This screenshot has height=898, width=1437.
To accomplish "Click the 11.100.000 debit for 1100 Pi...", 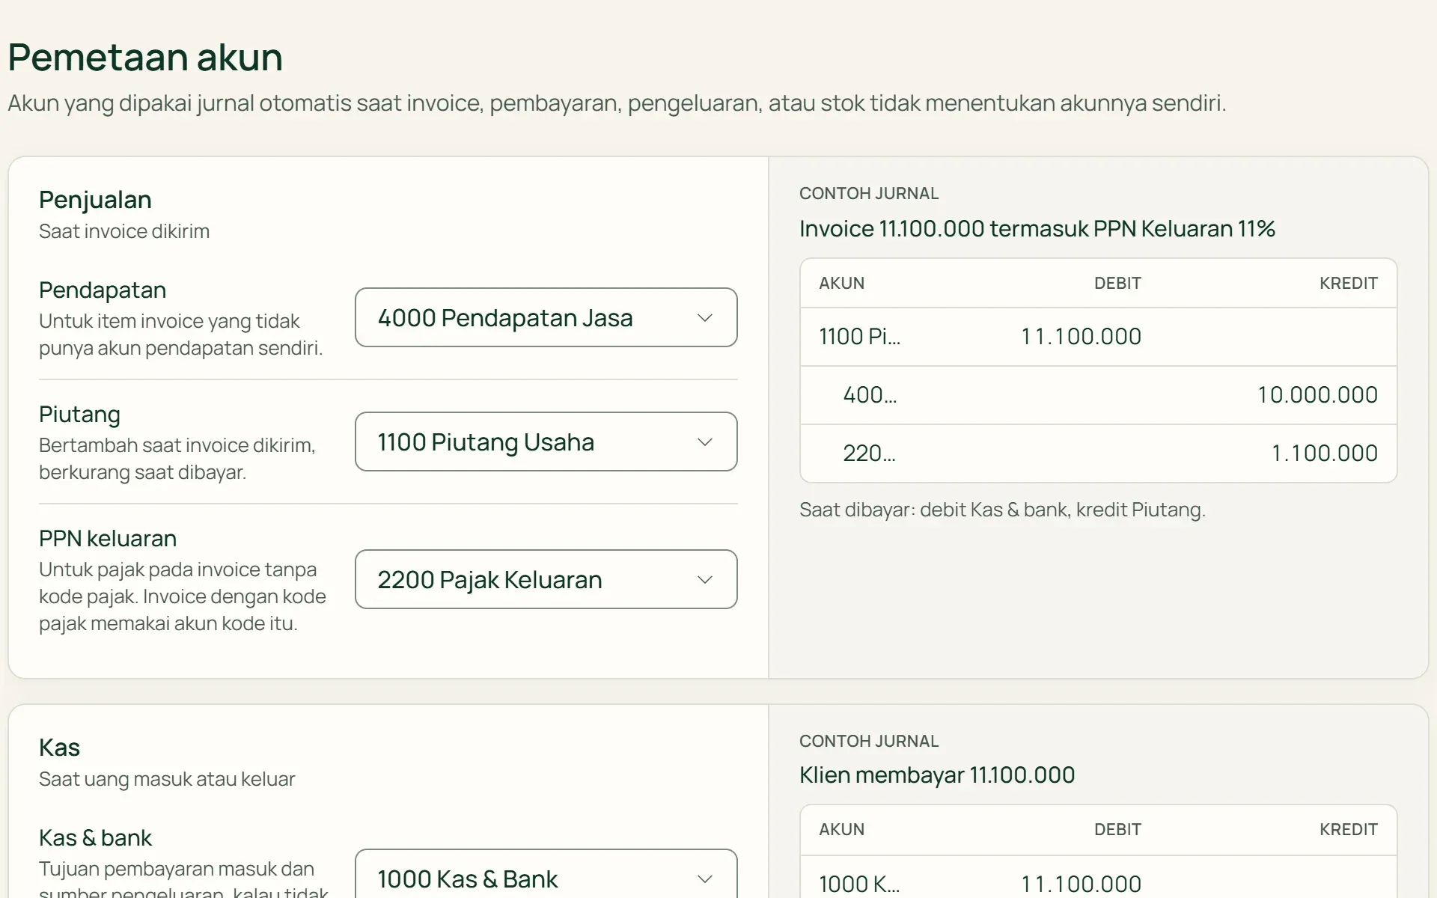I will [x=1081, y=337].
